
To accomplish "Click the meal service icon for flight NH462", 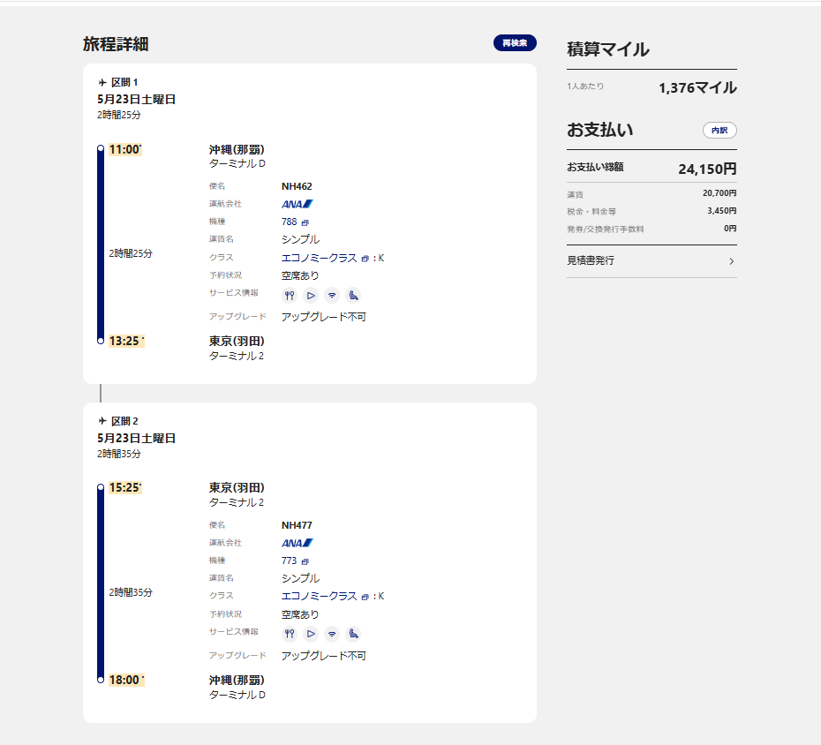I will click(x=290, y=296).
